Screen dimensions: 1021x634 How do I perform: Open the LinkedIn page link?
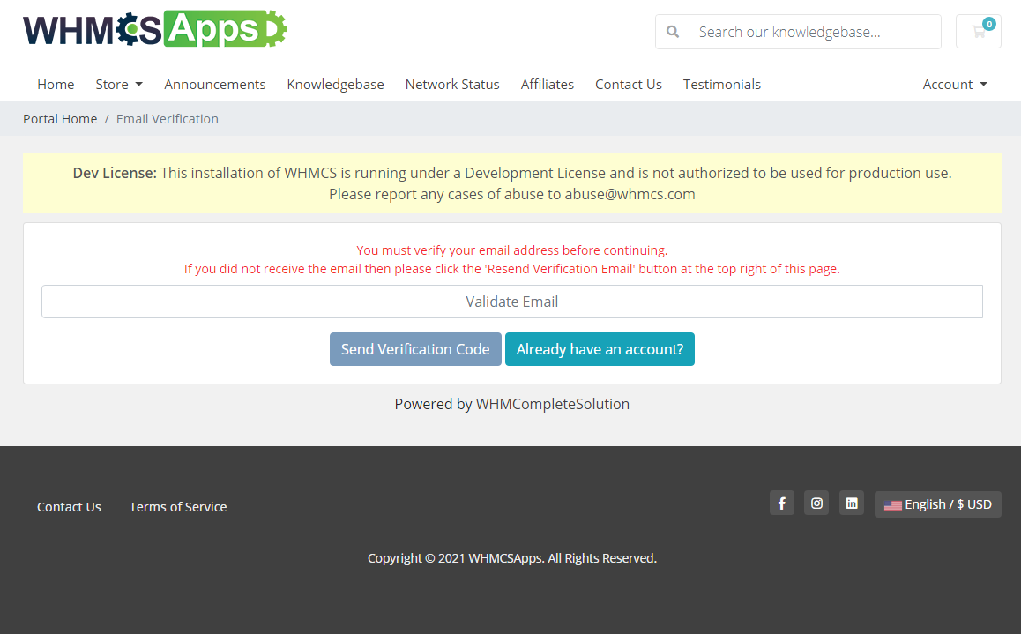pos(852,503)
